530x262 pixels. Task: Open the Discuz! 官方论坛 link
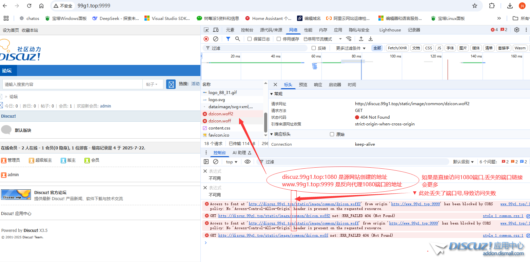pos(50,193)
